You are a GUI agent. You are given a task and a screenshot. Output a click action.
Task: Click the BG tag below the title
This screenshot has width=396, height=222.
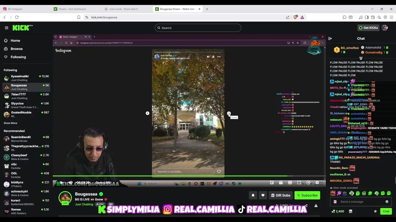[x=111, y=204]
